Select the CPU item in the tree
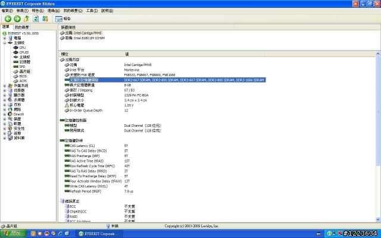Viewport: 381px width, 238px height. click(23, 48)
